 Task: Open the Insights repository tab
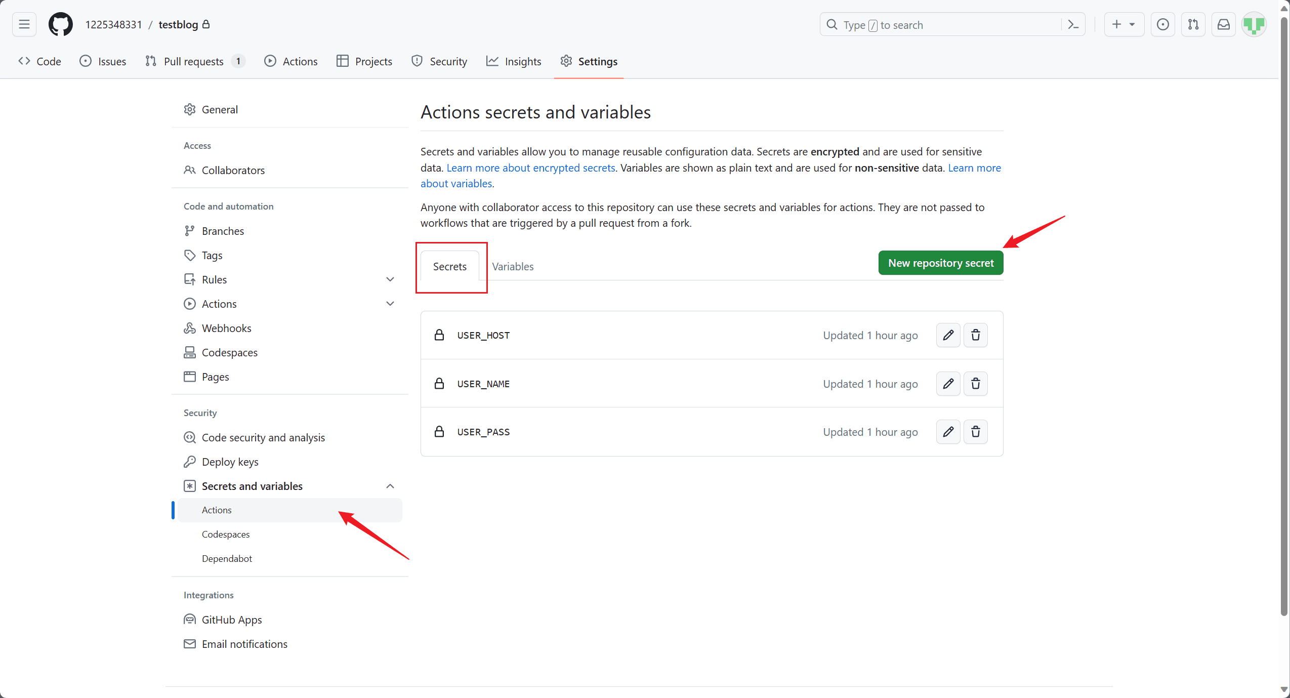click(514, 61)
